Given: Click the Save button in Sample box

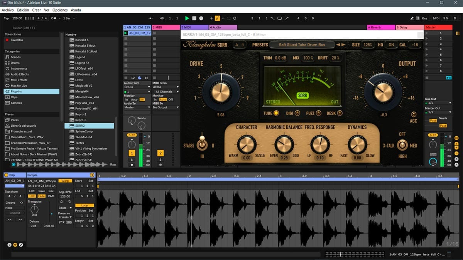Looking at the screenshot, I should [x=42, y=191].
